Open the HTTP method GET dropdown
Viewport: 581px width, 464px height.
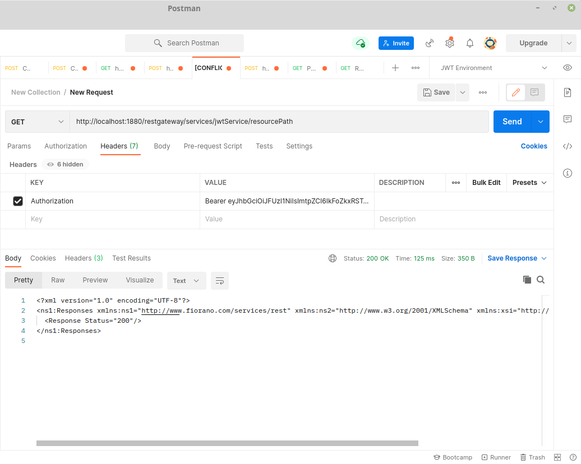38,122
